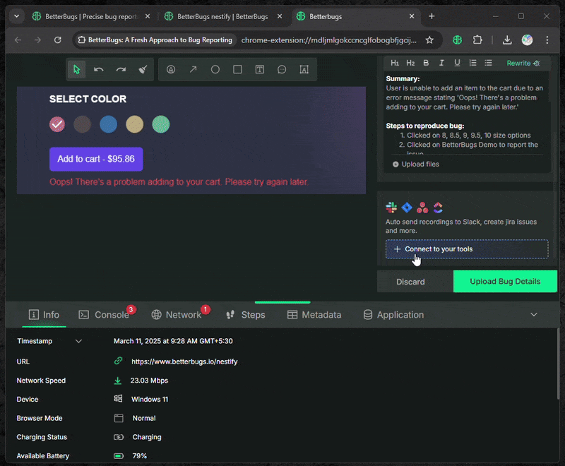Toggle underline formatting in description
565x466 pixels.
(x=457, y=63)
